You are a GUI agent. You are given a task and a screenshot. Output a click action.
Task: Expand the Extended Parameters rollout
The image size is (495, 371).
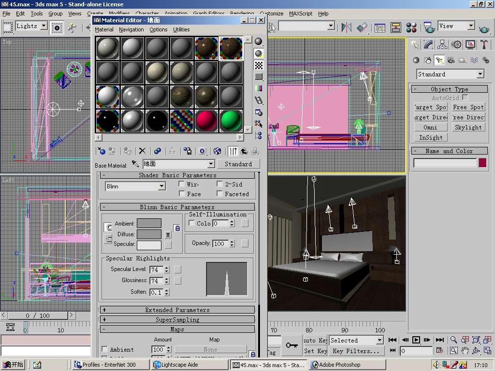(177, 310)
